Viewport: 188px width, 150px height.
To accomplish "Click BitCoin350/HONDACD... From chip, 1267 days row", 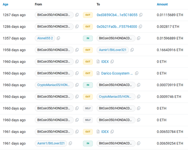I will coord(54,15).
